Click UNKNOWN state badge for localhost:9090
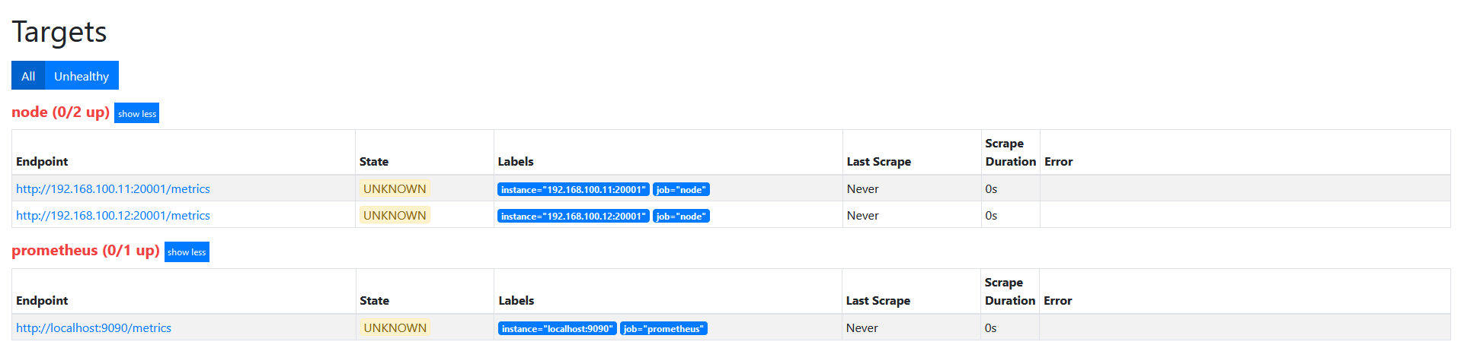Viewport: 1461px width, 348px height. click(395, 328)
